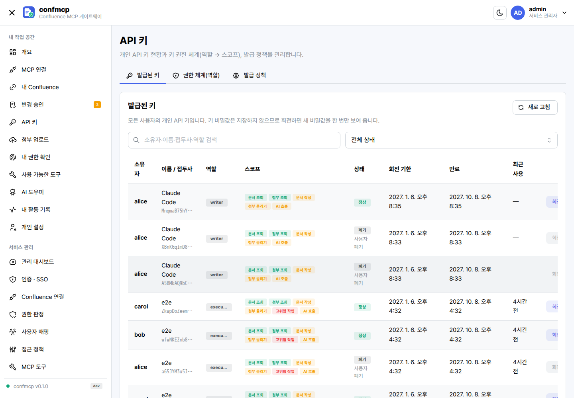Open the 사용자 매핑 users icon
Viewport: 574px width, 398px height.
pos(13,332)
